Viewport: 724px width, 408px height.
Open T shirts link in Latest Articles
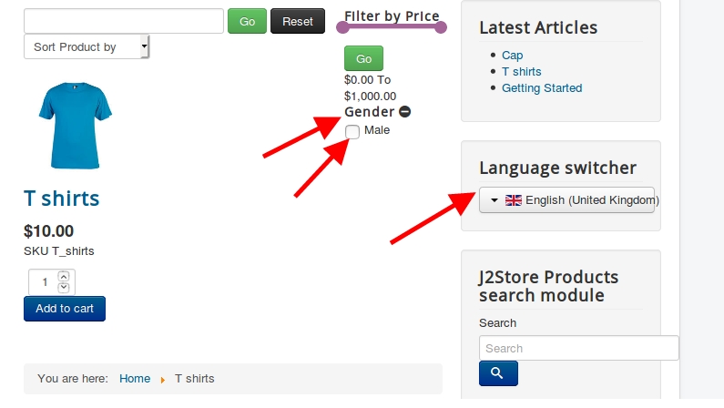(x=521, y=72)
